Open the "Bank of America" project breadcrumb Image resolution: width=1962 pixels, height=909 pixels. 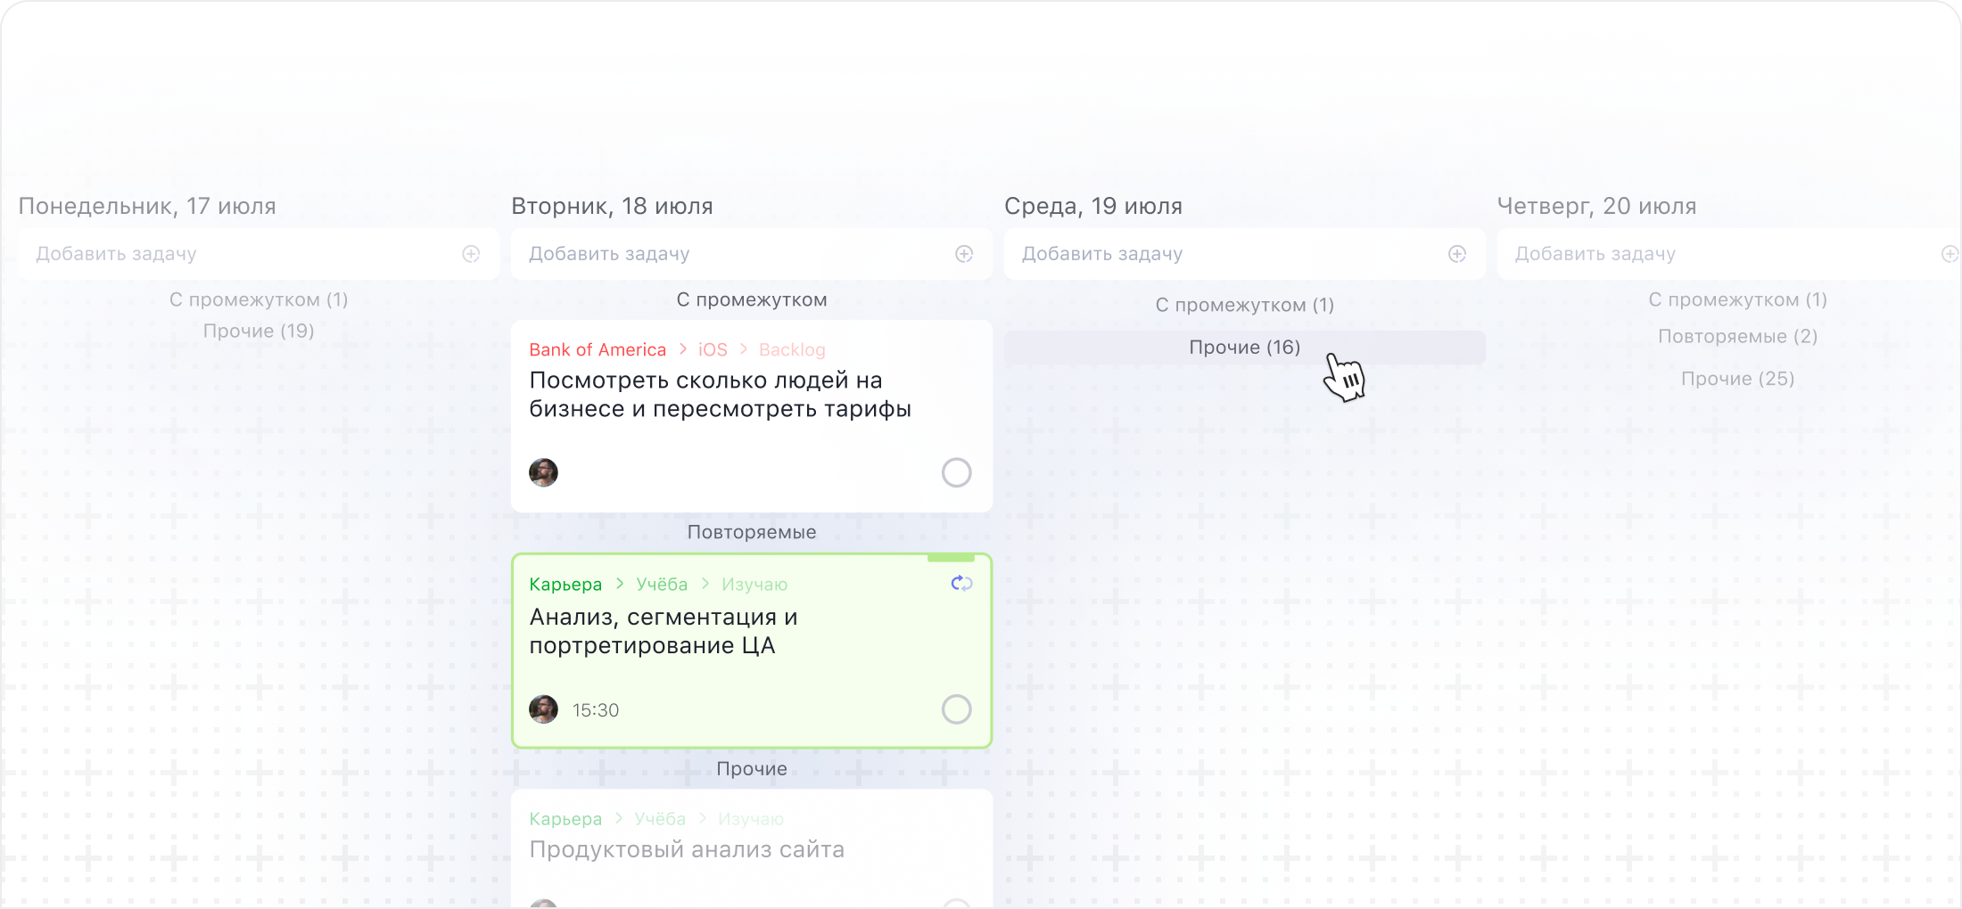coord(598,350)
